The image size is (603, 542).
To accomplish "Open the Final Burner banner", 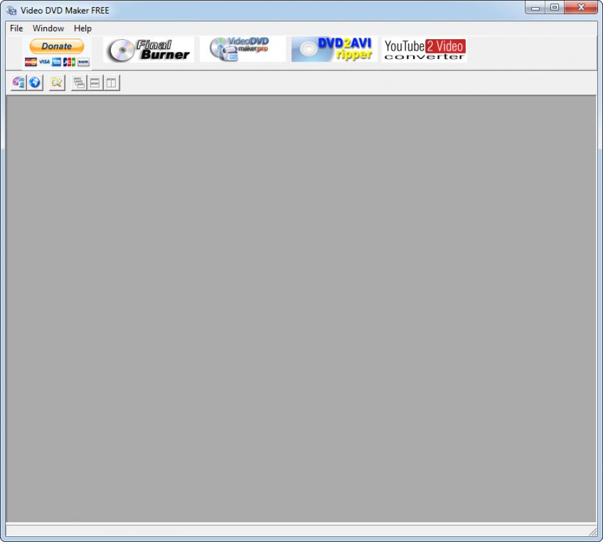I will [148, 50].
